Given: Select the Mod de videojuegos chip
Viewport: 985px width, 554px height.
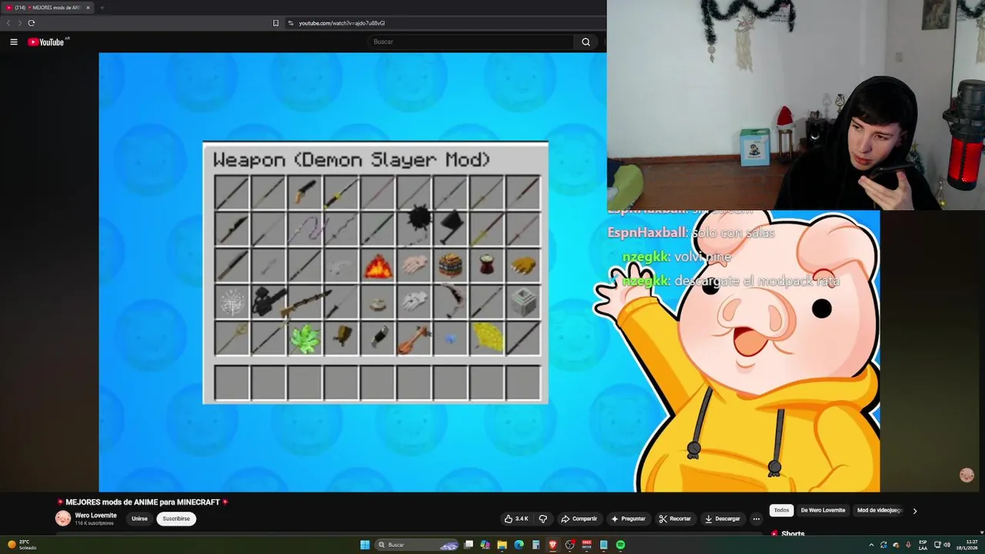Looking at the screenshot, I should [880, 510].
